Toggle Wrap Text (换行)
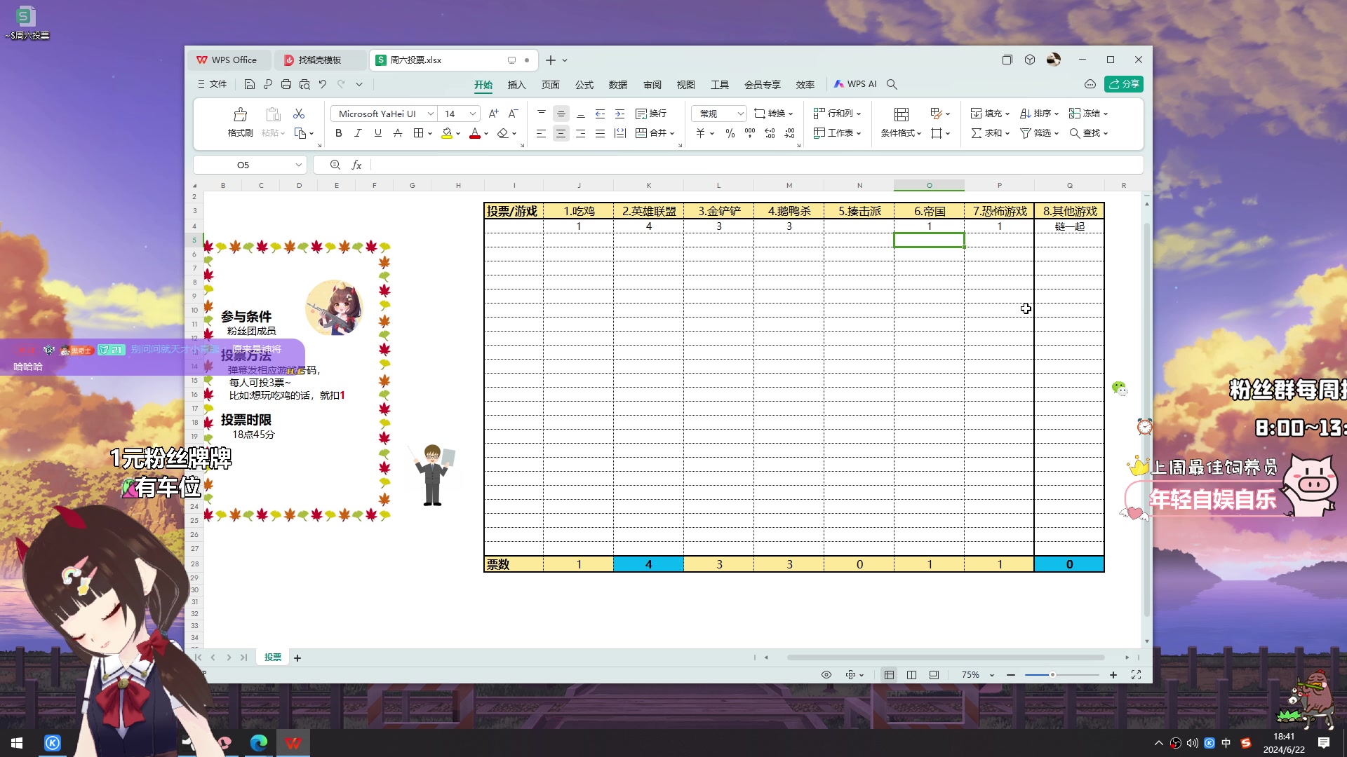 click(x=651, y=114)
